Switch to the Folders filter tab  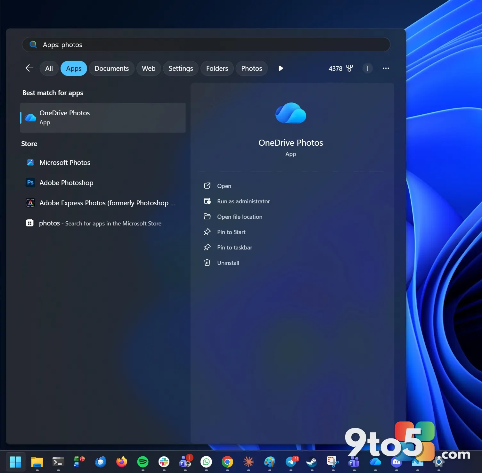217,69
